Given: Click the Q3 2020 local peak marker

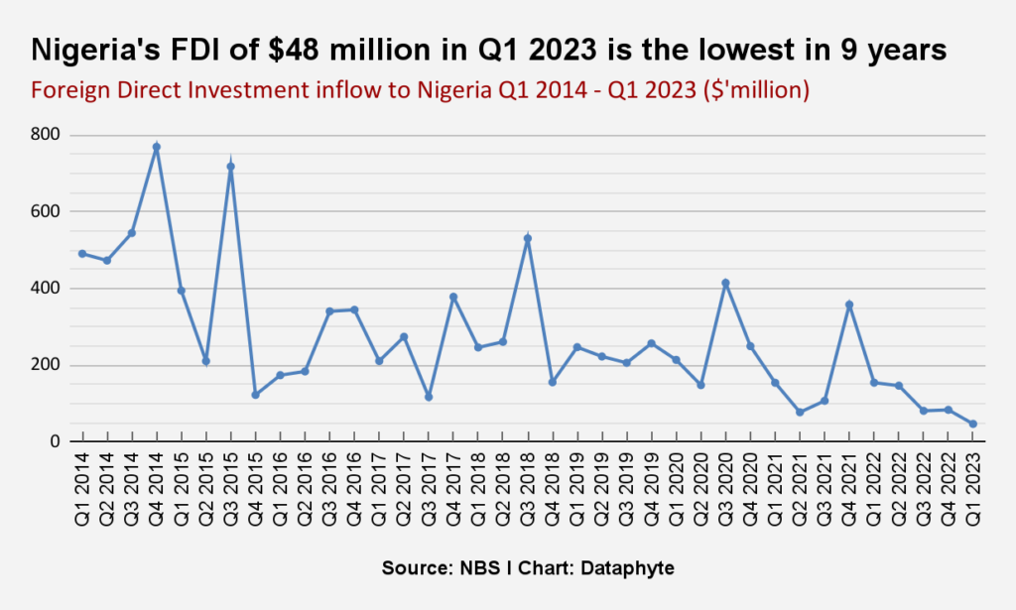Looking at the screenshot, I should pyautogui.click(x=726, y=284).
